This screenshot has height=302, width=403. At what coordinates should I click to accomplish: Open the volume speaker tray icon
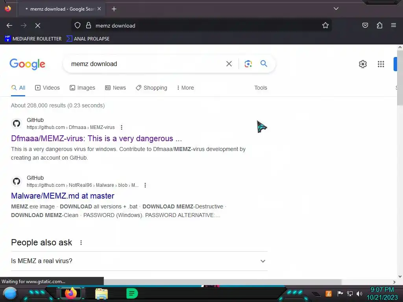[x=359, y=293]
